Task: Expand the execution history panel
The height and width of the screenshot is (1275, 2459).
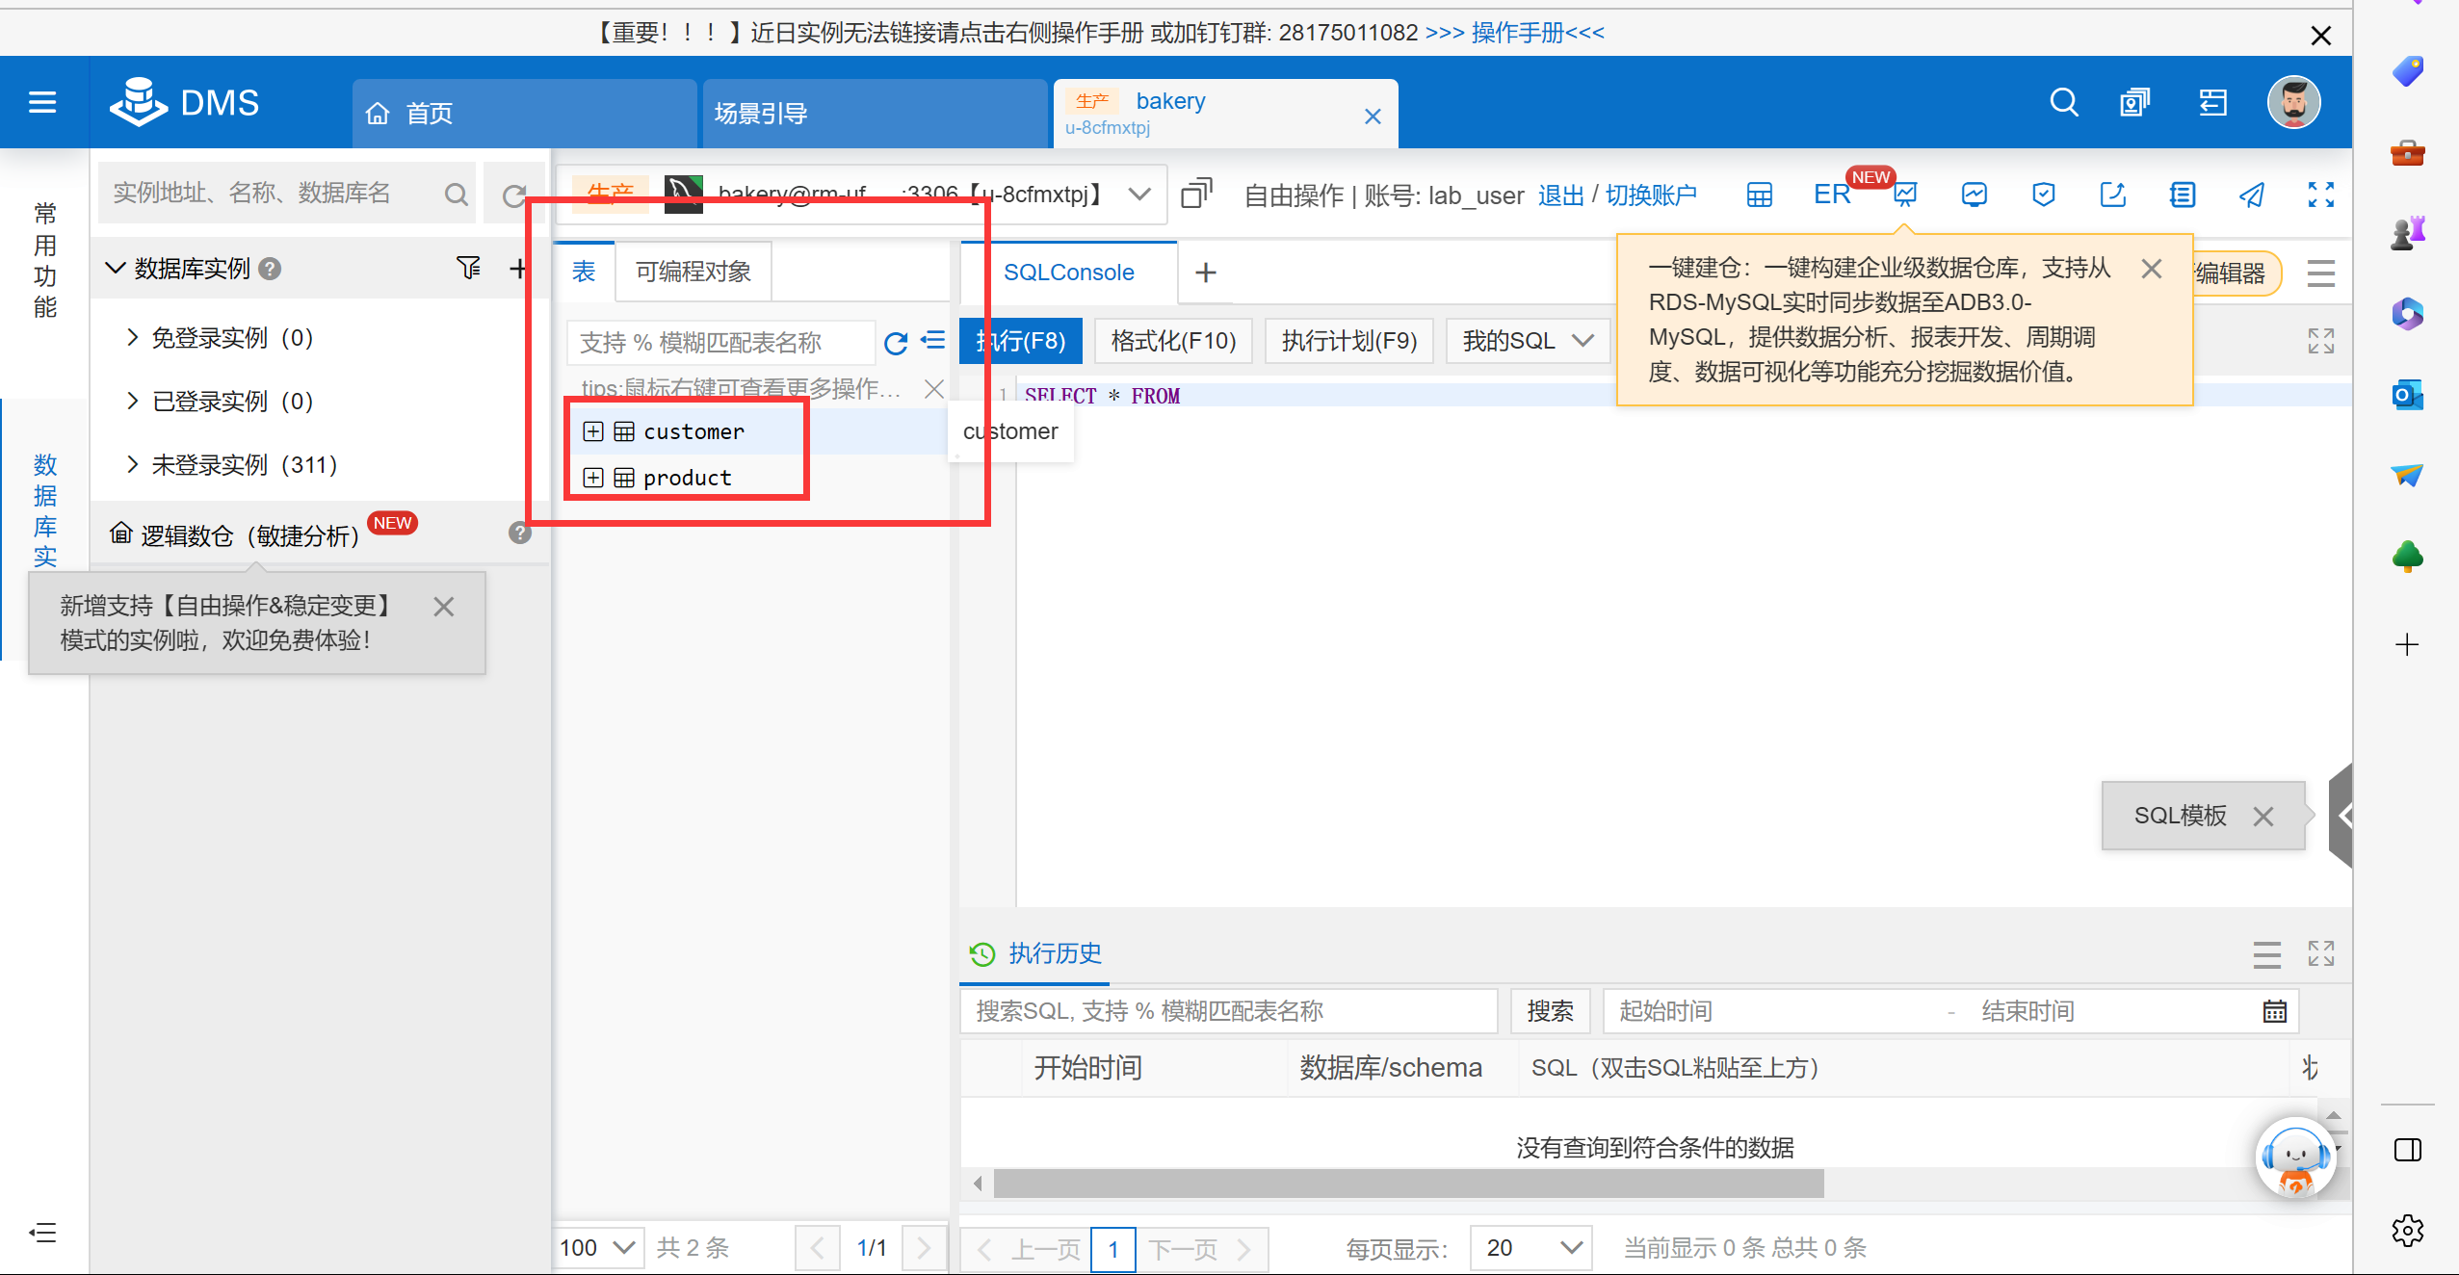Action: point(2320,953)
